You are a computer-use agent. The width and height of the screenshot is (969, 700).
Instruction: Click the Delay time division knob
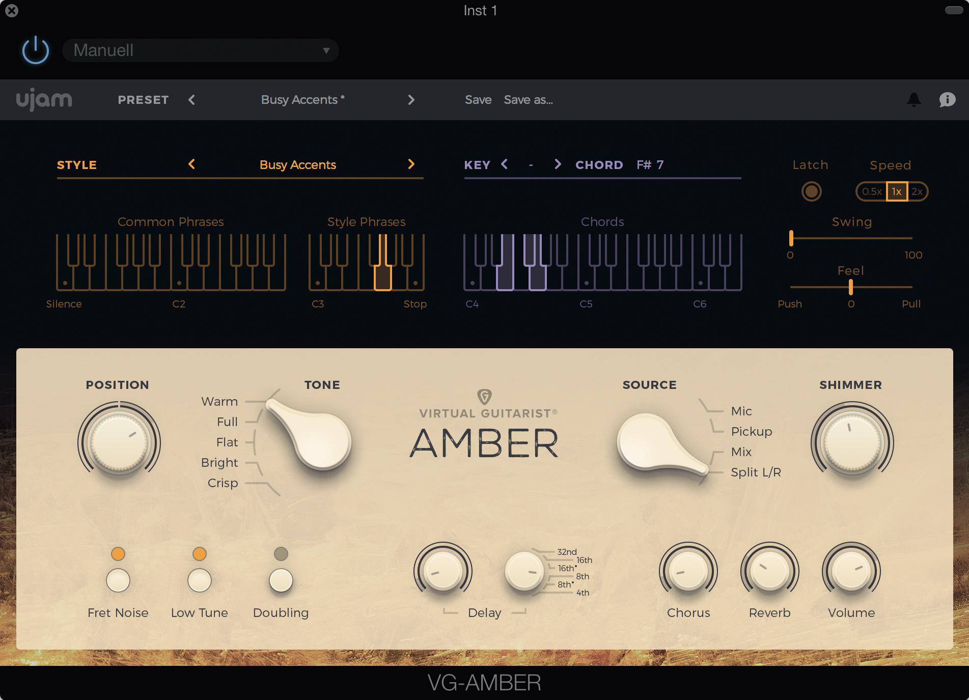click(x=524, y=571)
